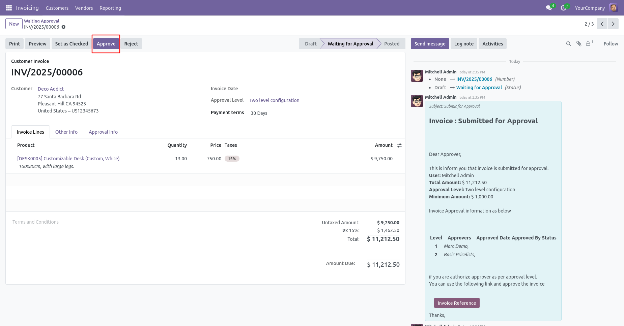Screen dimensions: 624x326
Task: Reject the invoice
Action: [131, 44]
